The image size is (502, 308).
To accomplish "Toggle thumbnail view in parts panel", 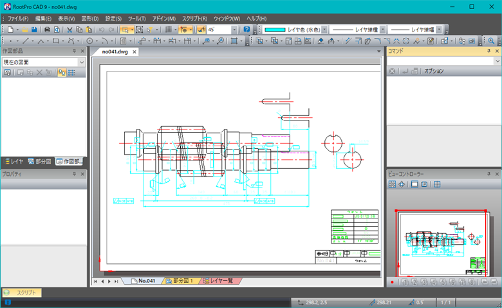I will tap(62, 73).
